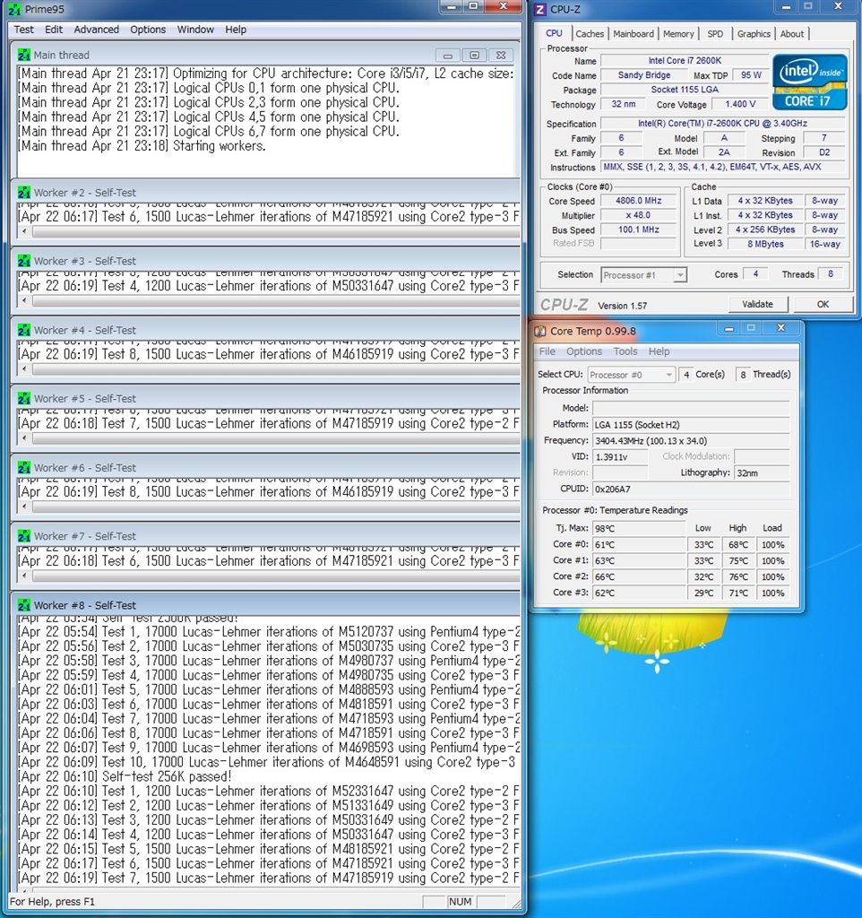Click the Prime95 title bar icon
The height and width of the screenshot is (918, 862).
click(x=14, y=9)
